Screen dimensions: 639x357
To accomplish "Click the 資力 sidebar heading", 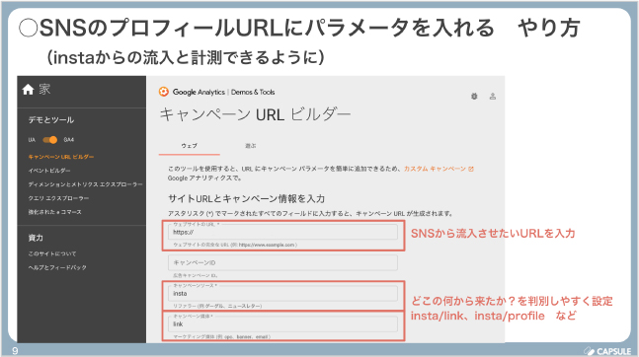I will pos(36,238).
